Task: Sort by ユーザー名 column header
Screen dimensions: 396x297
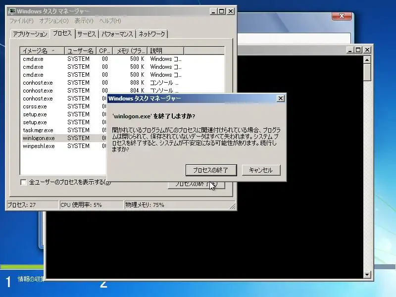Action: coord(80,51)
